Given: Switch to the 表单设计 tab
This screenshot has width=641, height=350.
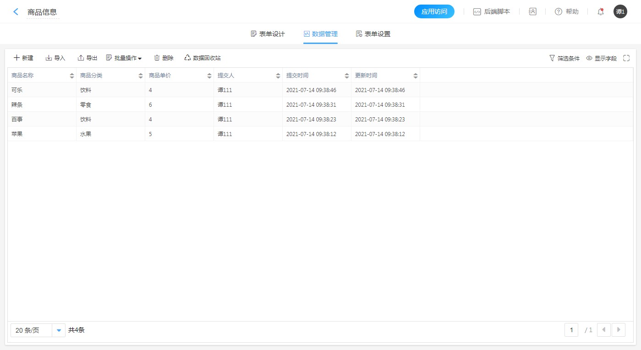Looking at the screenshot, I should click(268, 34).
